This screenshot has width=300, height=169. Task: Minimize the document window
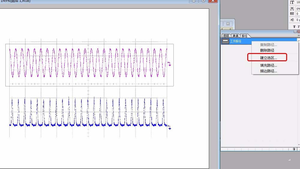pyautogui.click(x=193, y=1)
